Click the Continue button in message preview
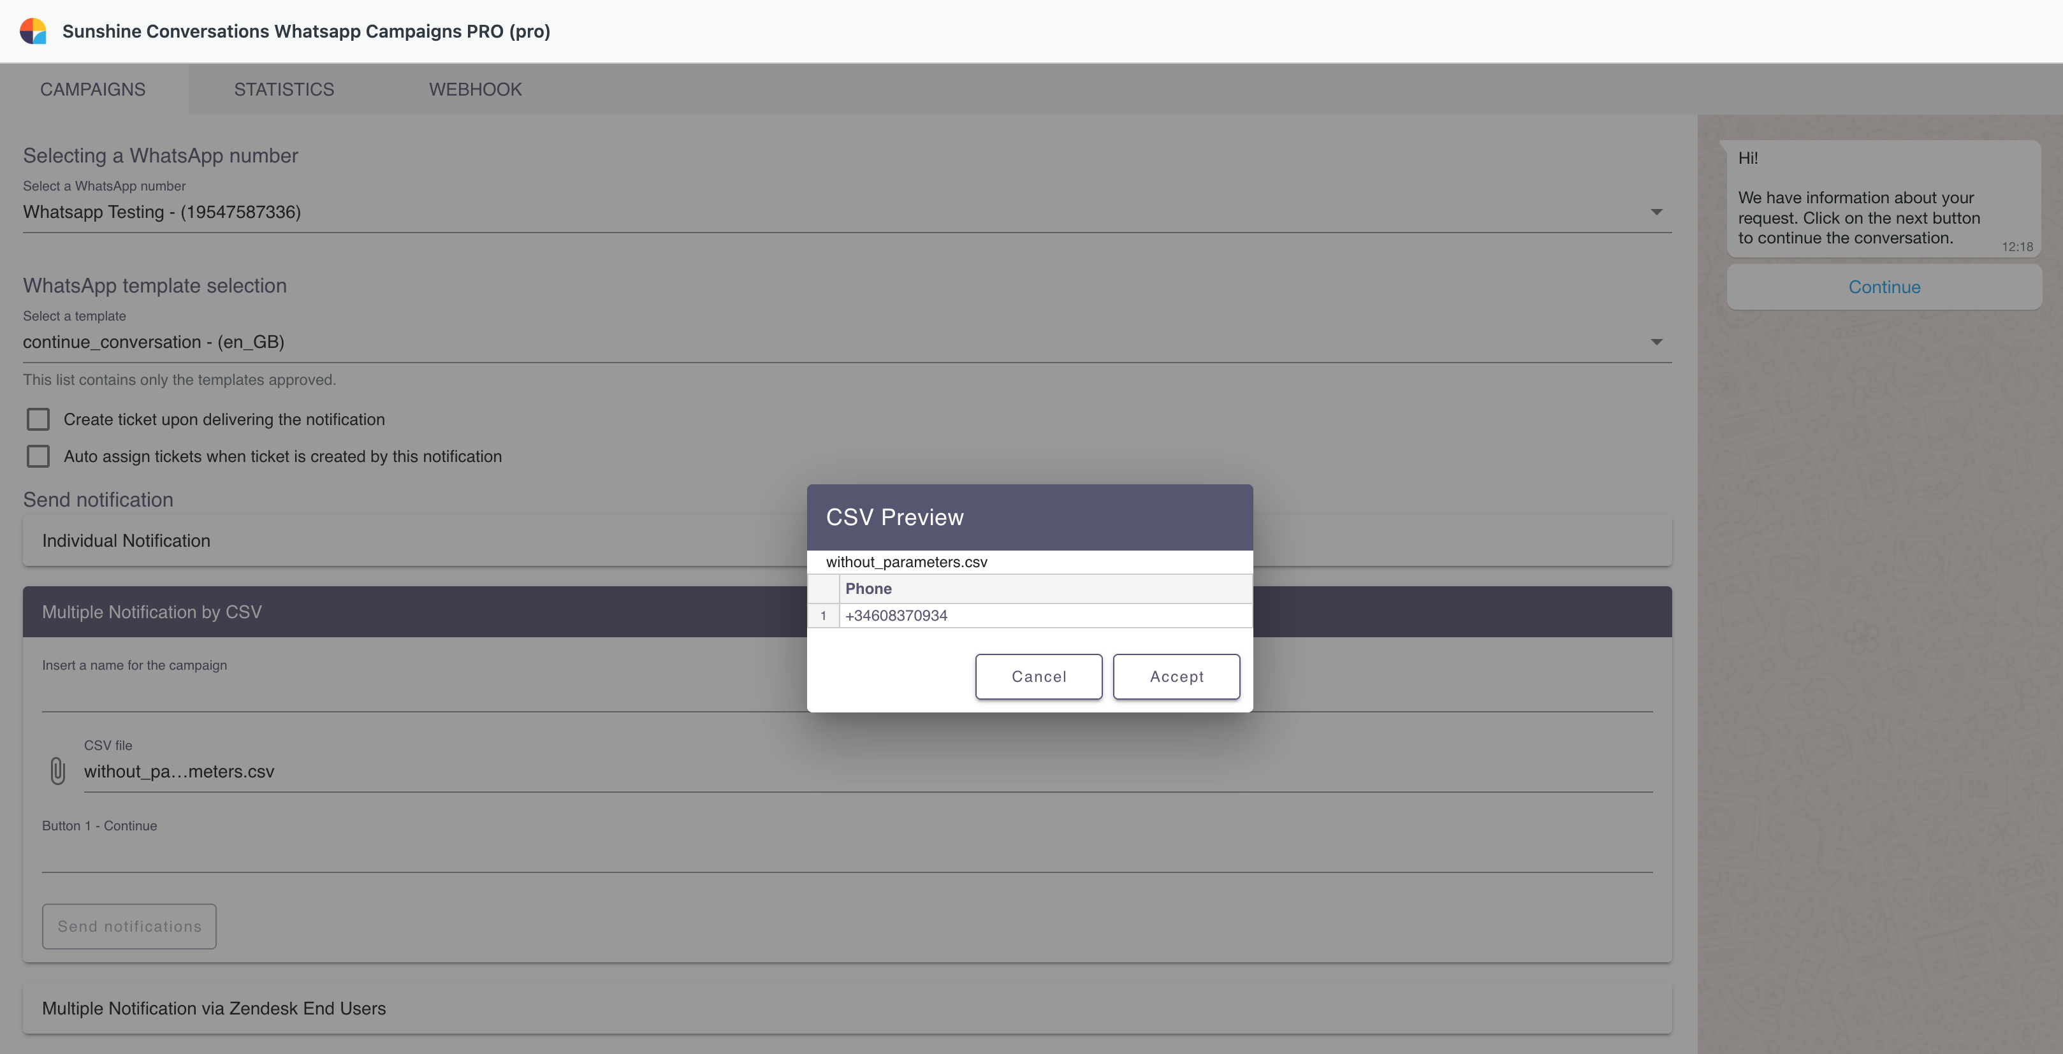Viewport: 2063px width, 1054px height. 1884,287
